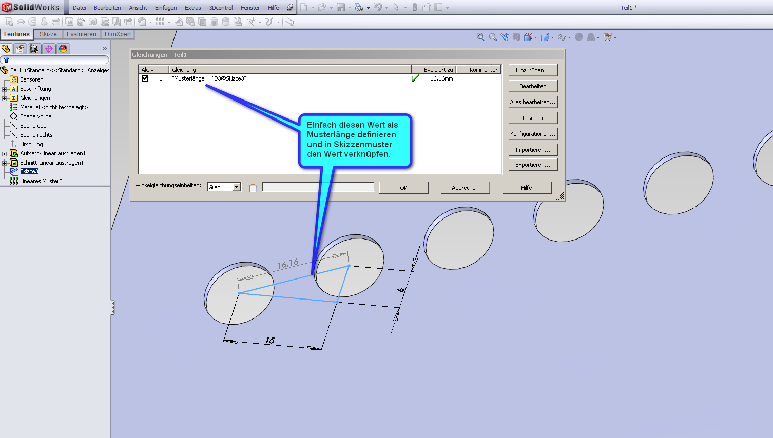Click the Abbrechen button
This screenshot has width=773, height=438.
pyautogui.click(x=465, y=188)
